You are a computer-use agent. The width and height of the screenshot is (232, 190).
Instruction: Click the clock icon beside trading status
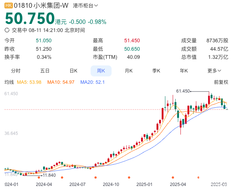7,31
